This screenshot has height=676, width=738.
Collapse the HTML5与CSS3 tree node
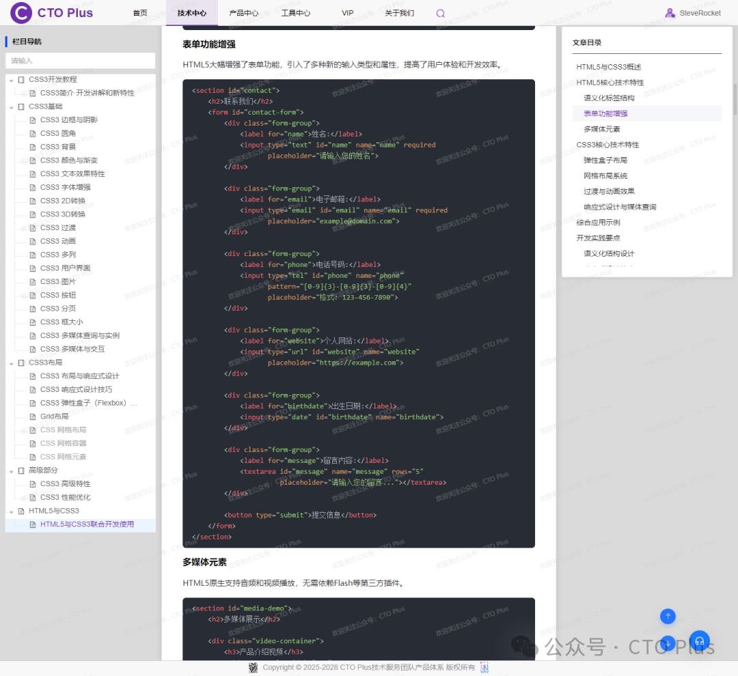tap(12, 511)
